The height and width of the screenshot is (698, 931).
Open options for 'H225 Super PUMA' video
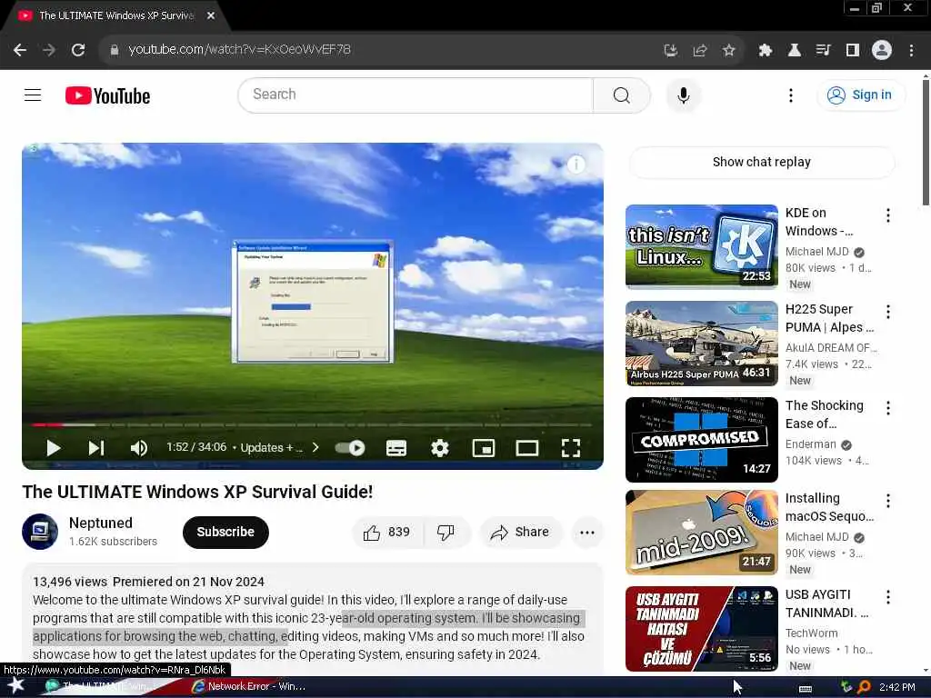[x=887, y=312]
